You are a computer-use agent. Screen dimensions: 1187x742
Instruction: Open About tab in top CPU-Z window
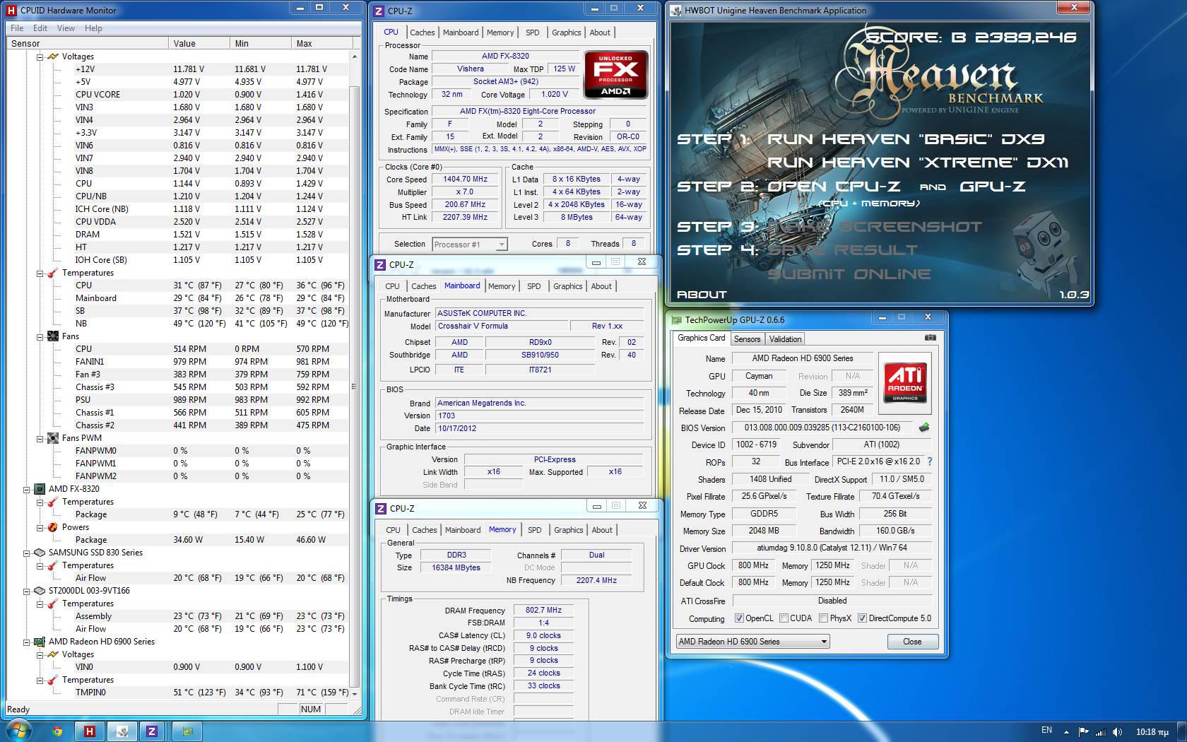click(600, 33)
